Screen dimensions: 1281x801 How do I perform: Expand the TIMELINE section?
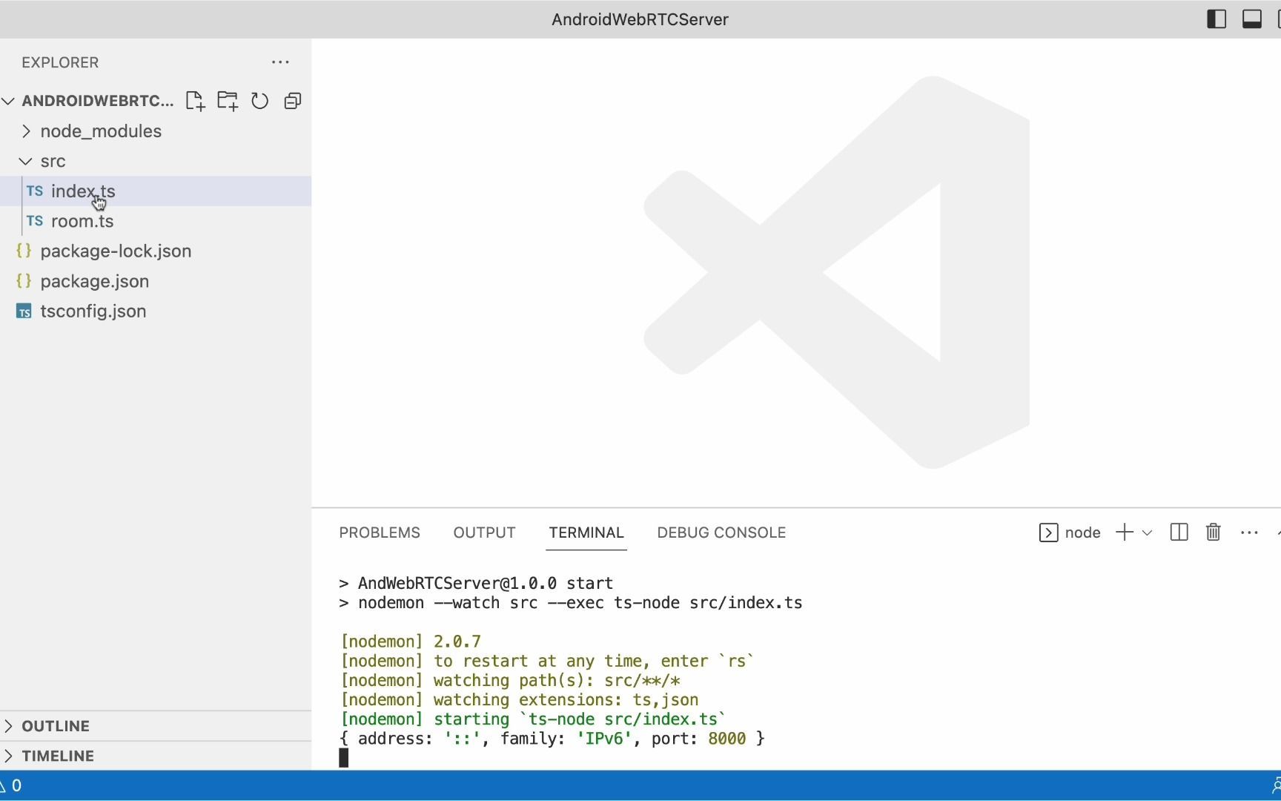(x=156, y=756)
